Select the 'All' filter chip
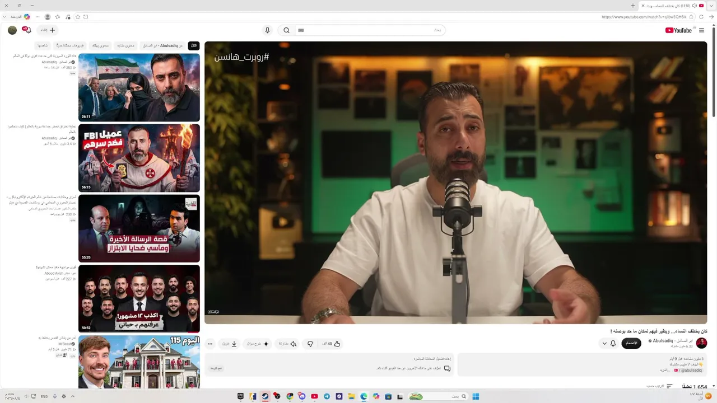This screenshot has width=717, height=403. point(193,45)
